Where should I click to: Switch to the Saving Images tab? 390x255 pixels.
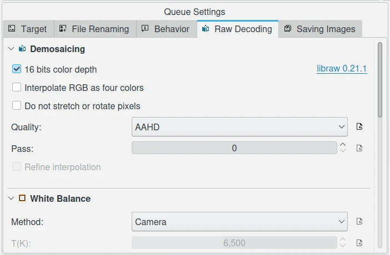tap(319, 29)
